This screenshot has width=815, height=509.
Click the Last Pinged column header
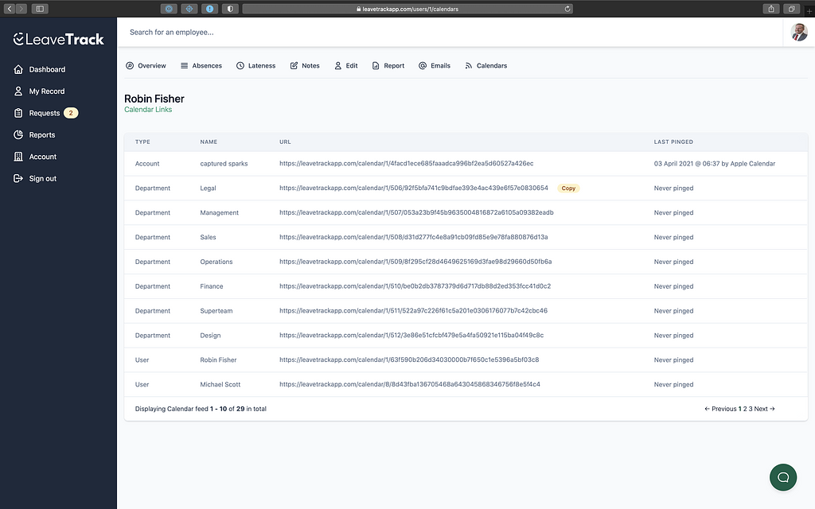click(x=673, y=142)
